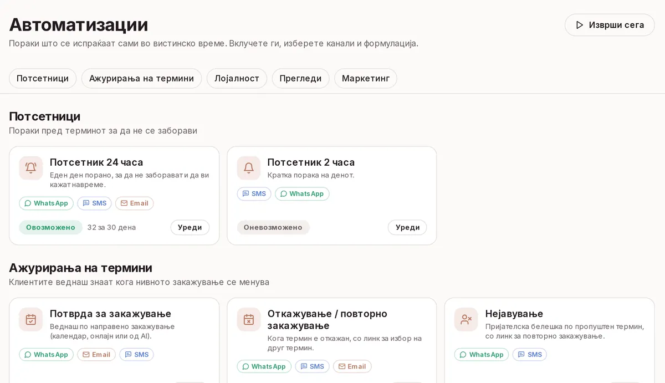Open the Прегледи tab
The image size is (665, 383).
[300, 78]
